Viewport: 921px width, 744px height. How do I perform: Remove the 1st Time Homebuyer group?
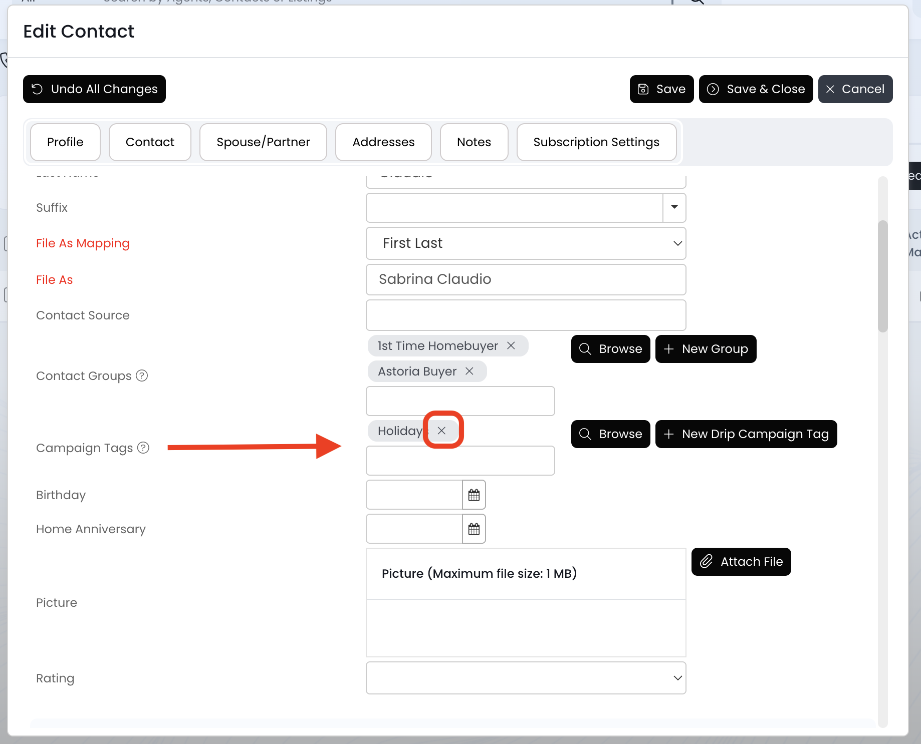[511, 346]
